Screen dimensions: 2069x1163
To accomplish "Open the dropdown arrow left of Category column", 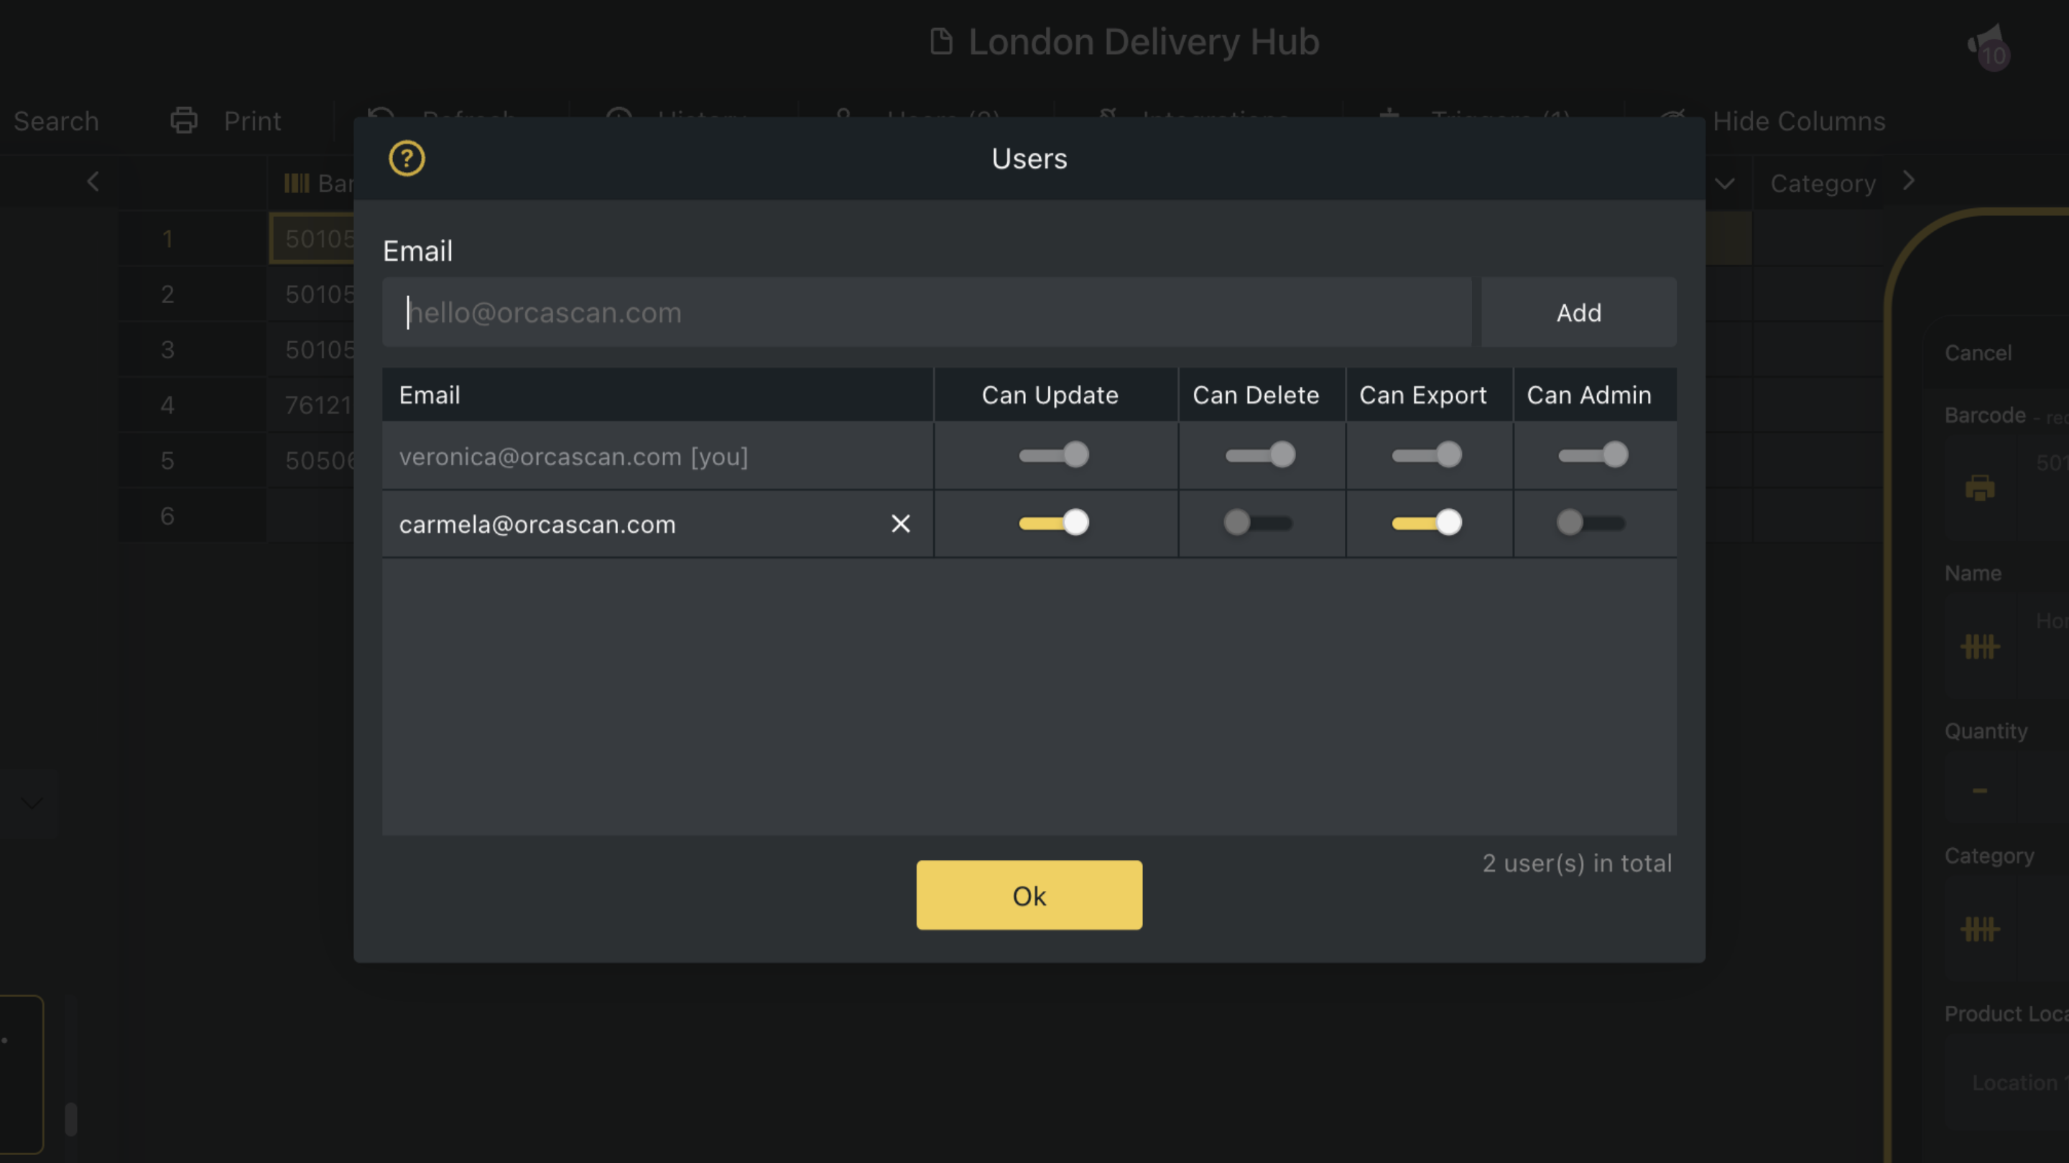I will click(x=1724, y=183).
